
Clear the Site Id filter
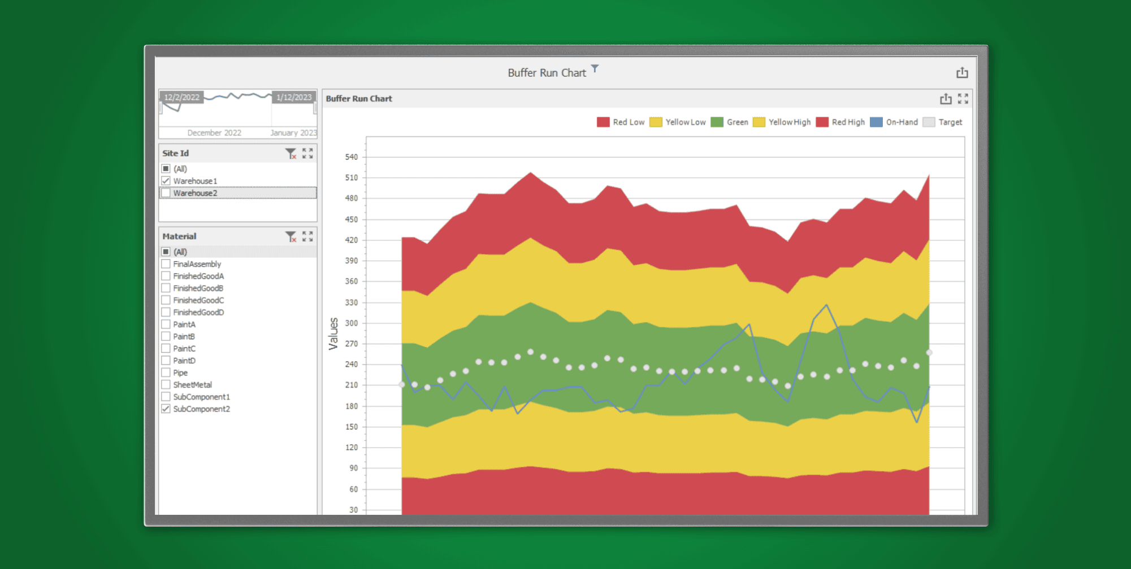[x=291, y=154]
